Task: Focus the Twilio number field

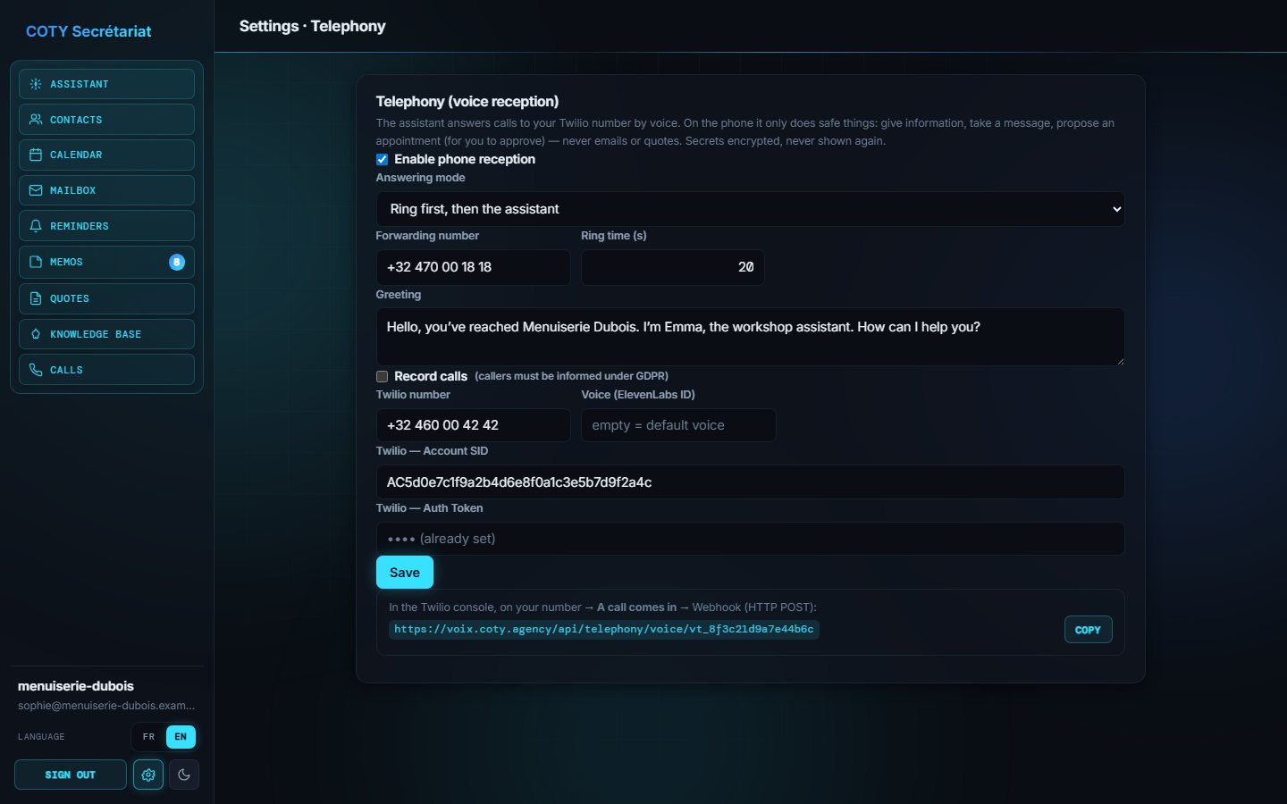Action: pyautogui.click(x=473, y=425)
